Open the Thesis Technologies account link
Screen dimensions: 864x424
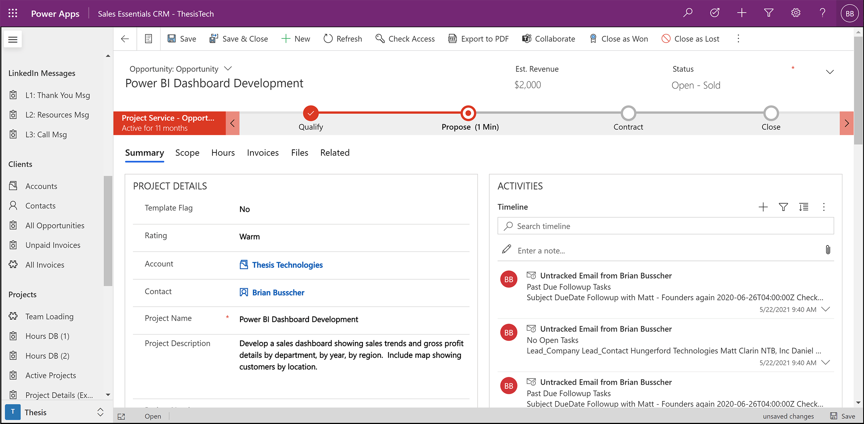pyautogui.click(x=287, y=265)
